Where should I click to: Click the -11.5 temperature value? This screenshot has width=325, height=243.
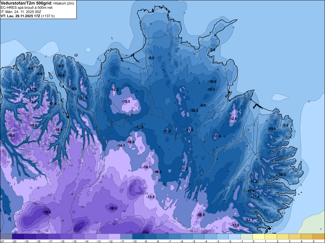189,130
